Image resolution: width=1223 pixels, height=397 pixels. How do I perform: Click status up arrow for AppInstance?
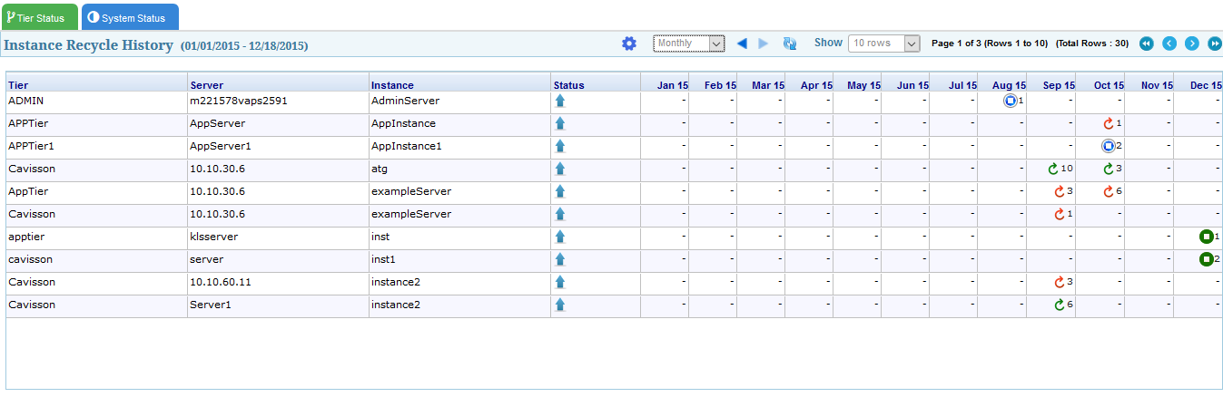pos(560,123)
